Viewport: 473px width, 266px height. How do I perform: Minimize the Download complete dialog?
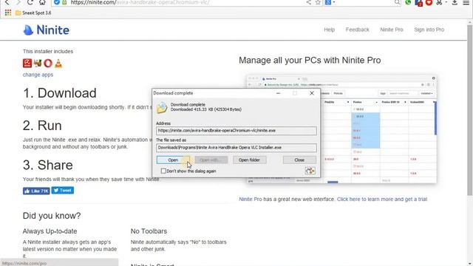[x=278, y=93]
